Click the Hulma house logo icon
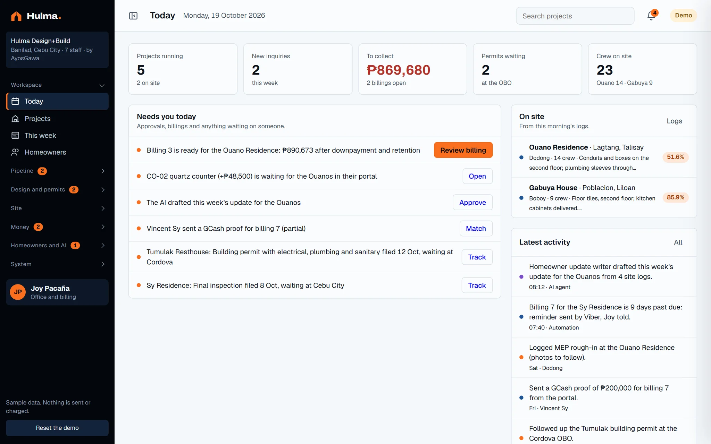The height and width of the screenshot is (444, 711). tap(16, 16)
